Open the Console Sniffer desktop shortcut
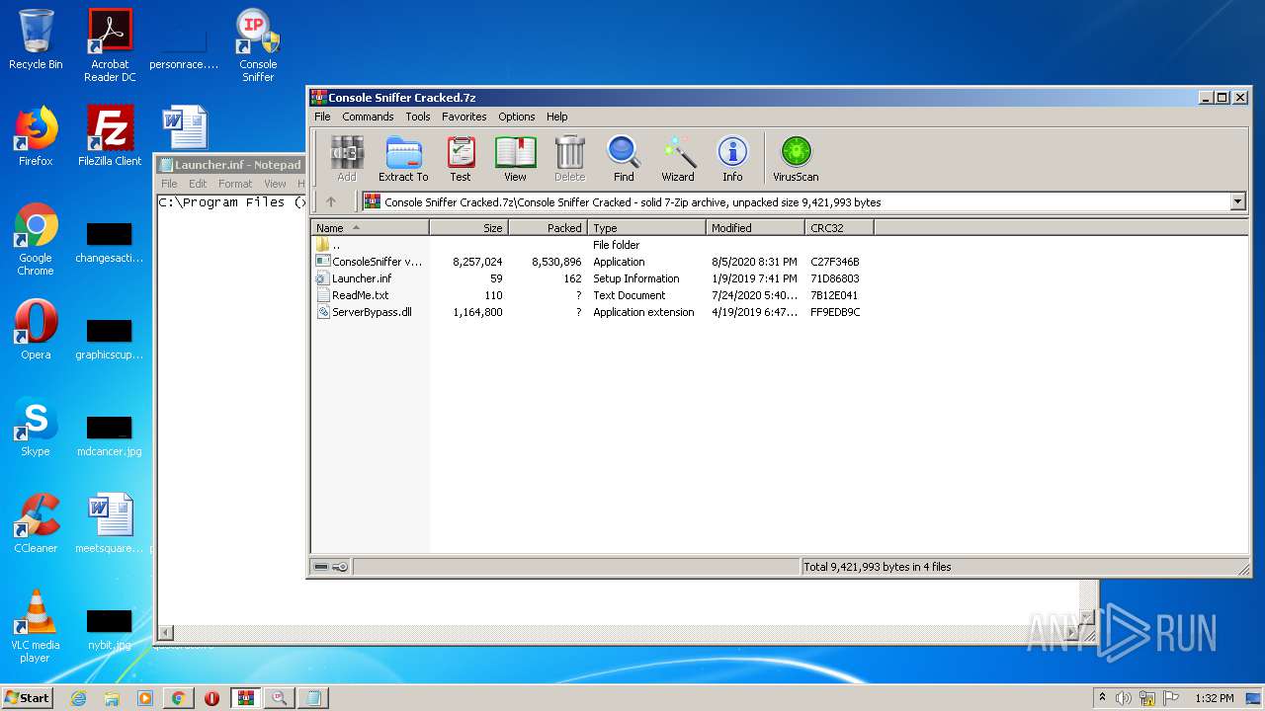The image size is (1265, 711). 258,45
